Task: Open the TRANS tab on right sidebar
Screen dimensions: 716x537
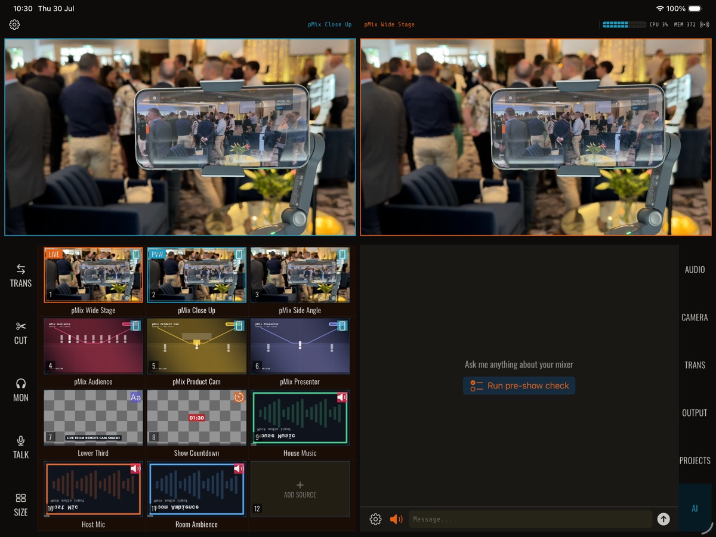Action: (x=695, y=365)
